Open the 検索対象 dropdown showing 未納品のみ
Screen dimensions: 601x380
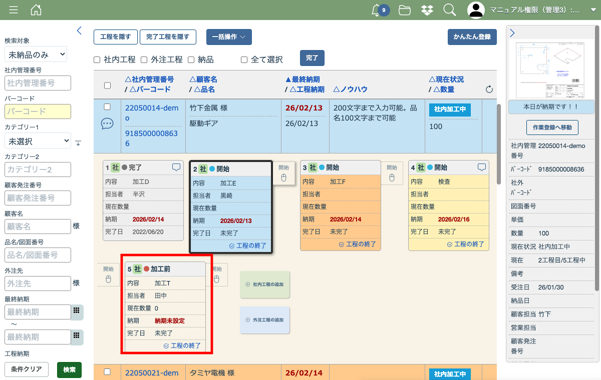pyautogui.click(x=36, y=54)
